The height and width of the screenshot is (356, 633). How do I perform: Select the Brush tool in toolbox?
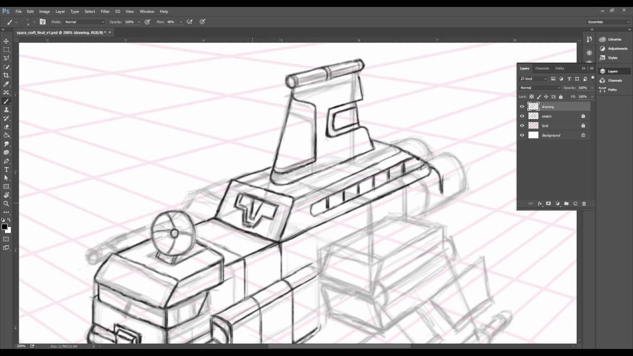(6, 101)
